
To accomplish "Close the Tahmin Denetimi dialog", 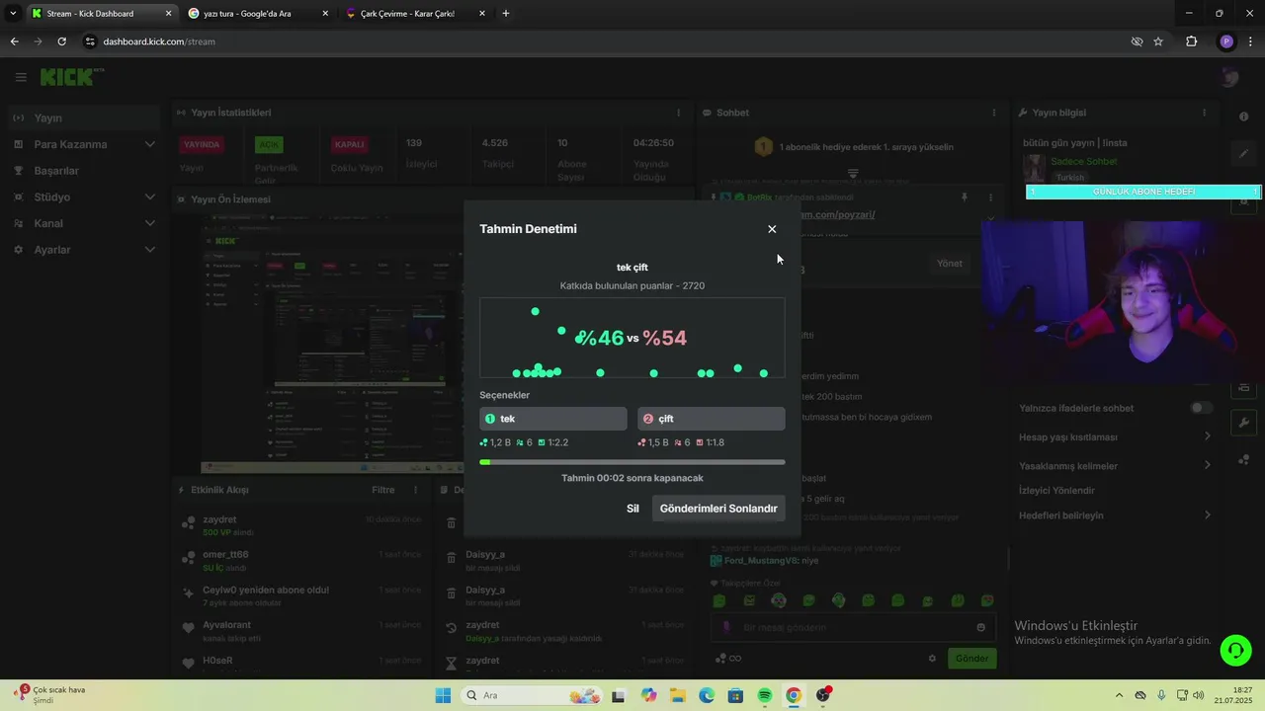I will [772, 229].
